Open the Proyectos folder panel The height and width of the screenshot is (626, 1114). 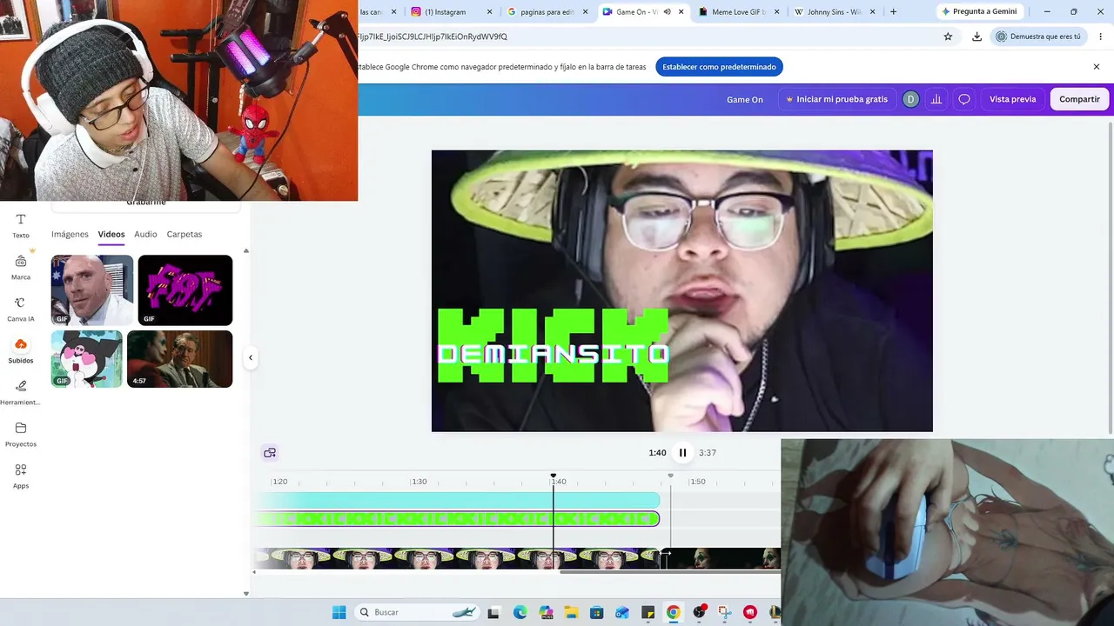(21, 434)
